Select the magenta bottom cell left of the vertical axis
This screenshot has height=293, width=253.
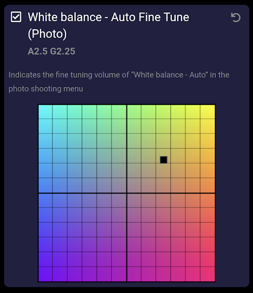click(x=119, y=274)
